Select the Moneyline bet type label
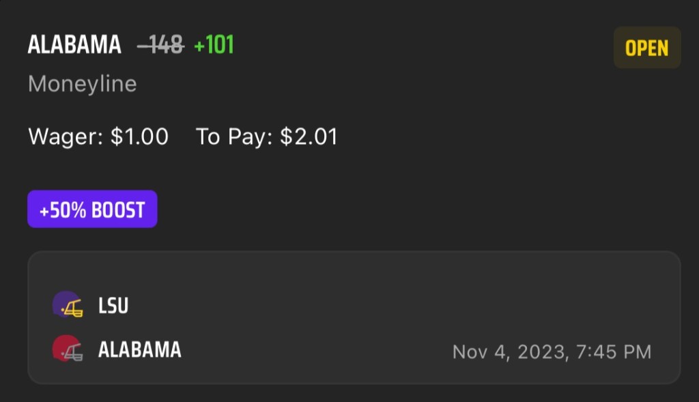This screenshot has width=699, height=402. pos(82,84)
